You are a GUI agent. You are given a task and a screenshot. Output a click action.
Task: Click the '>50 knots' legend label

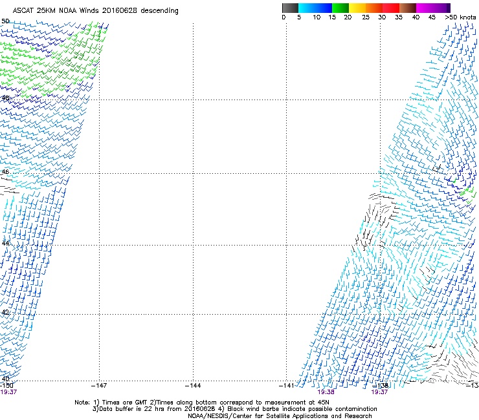pyautogui.click(x=460, y=17)
